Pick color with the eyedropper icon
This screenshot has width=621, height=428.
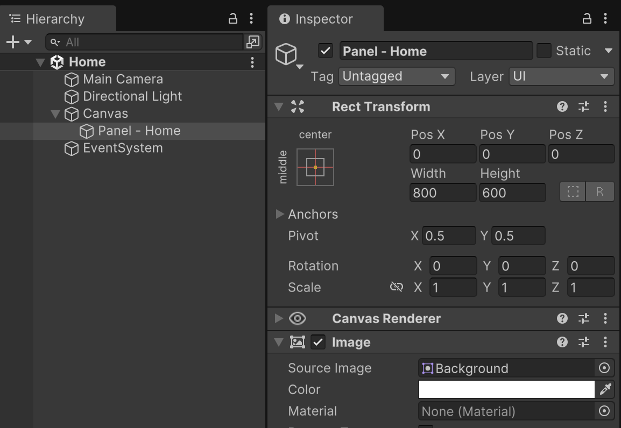click(605, 389)
